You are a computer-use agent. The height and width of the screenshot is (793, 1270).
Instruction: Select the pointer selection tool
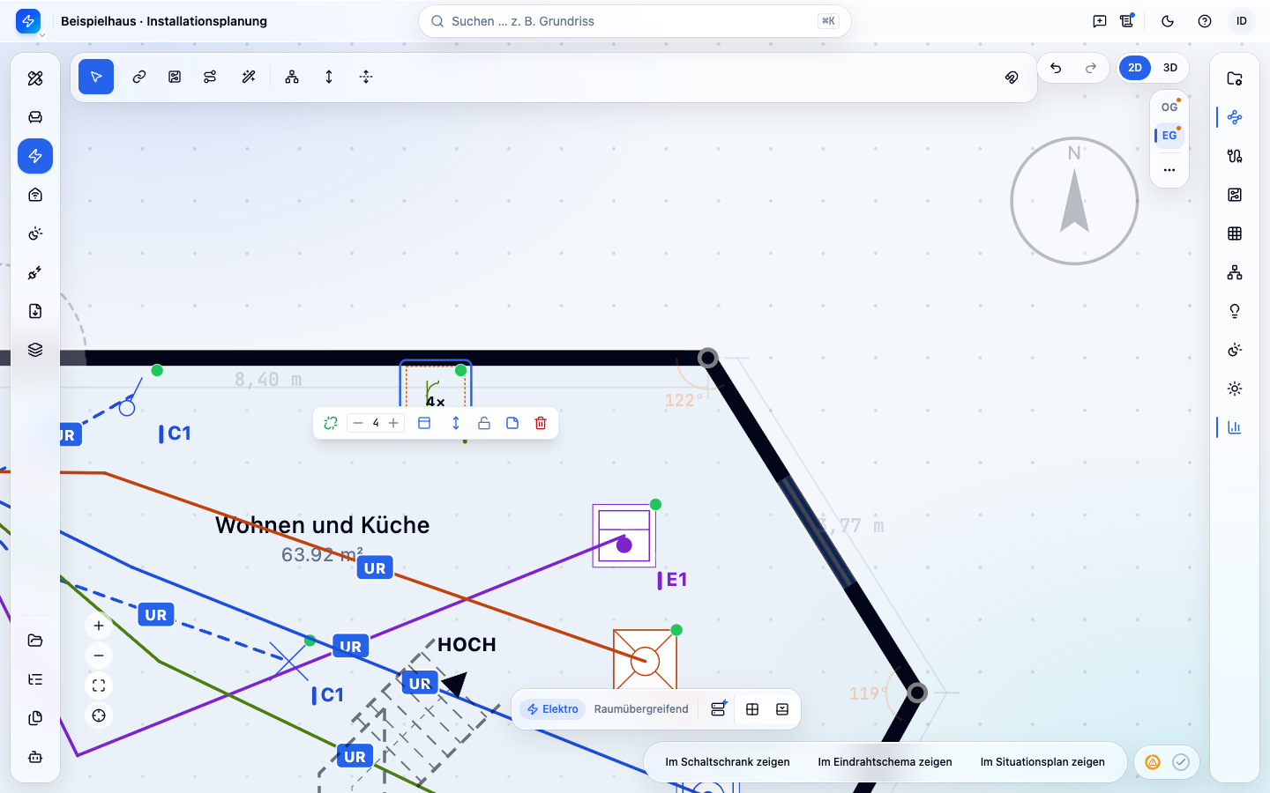coord(96,77)
